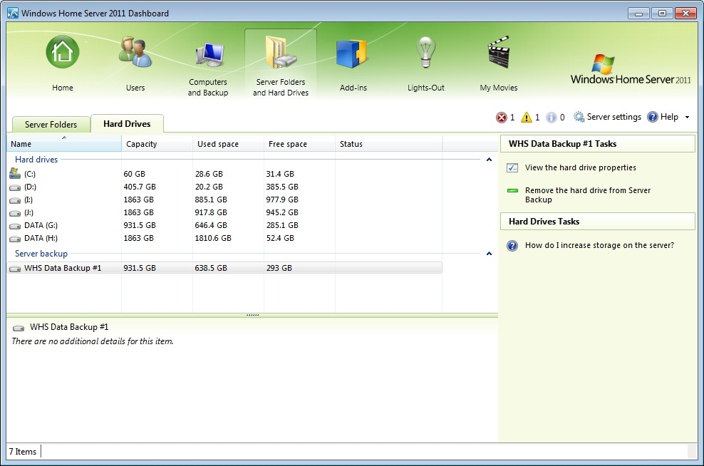This screenshot has height=466, width=704.
Task: Click View the hard drive properties
Action: pos(580,167)
